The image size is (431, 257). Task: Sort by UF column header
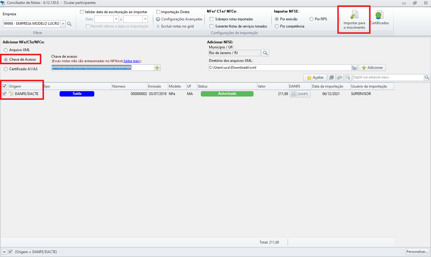[192, 86]
